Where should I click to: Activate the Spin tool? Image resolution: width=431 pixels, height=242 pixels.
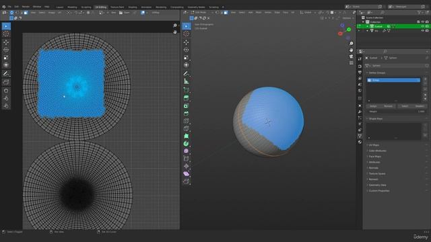187,143
